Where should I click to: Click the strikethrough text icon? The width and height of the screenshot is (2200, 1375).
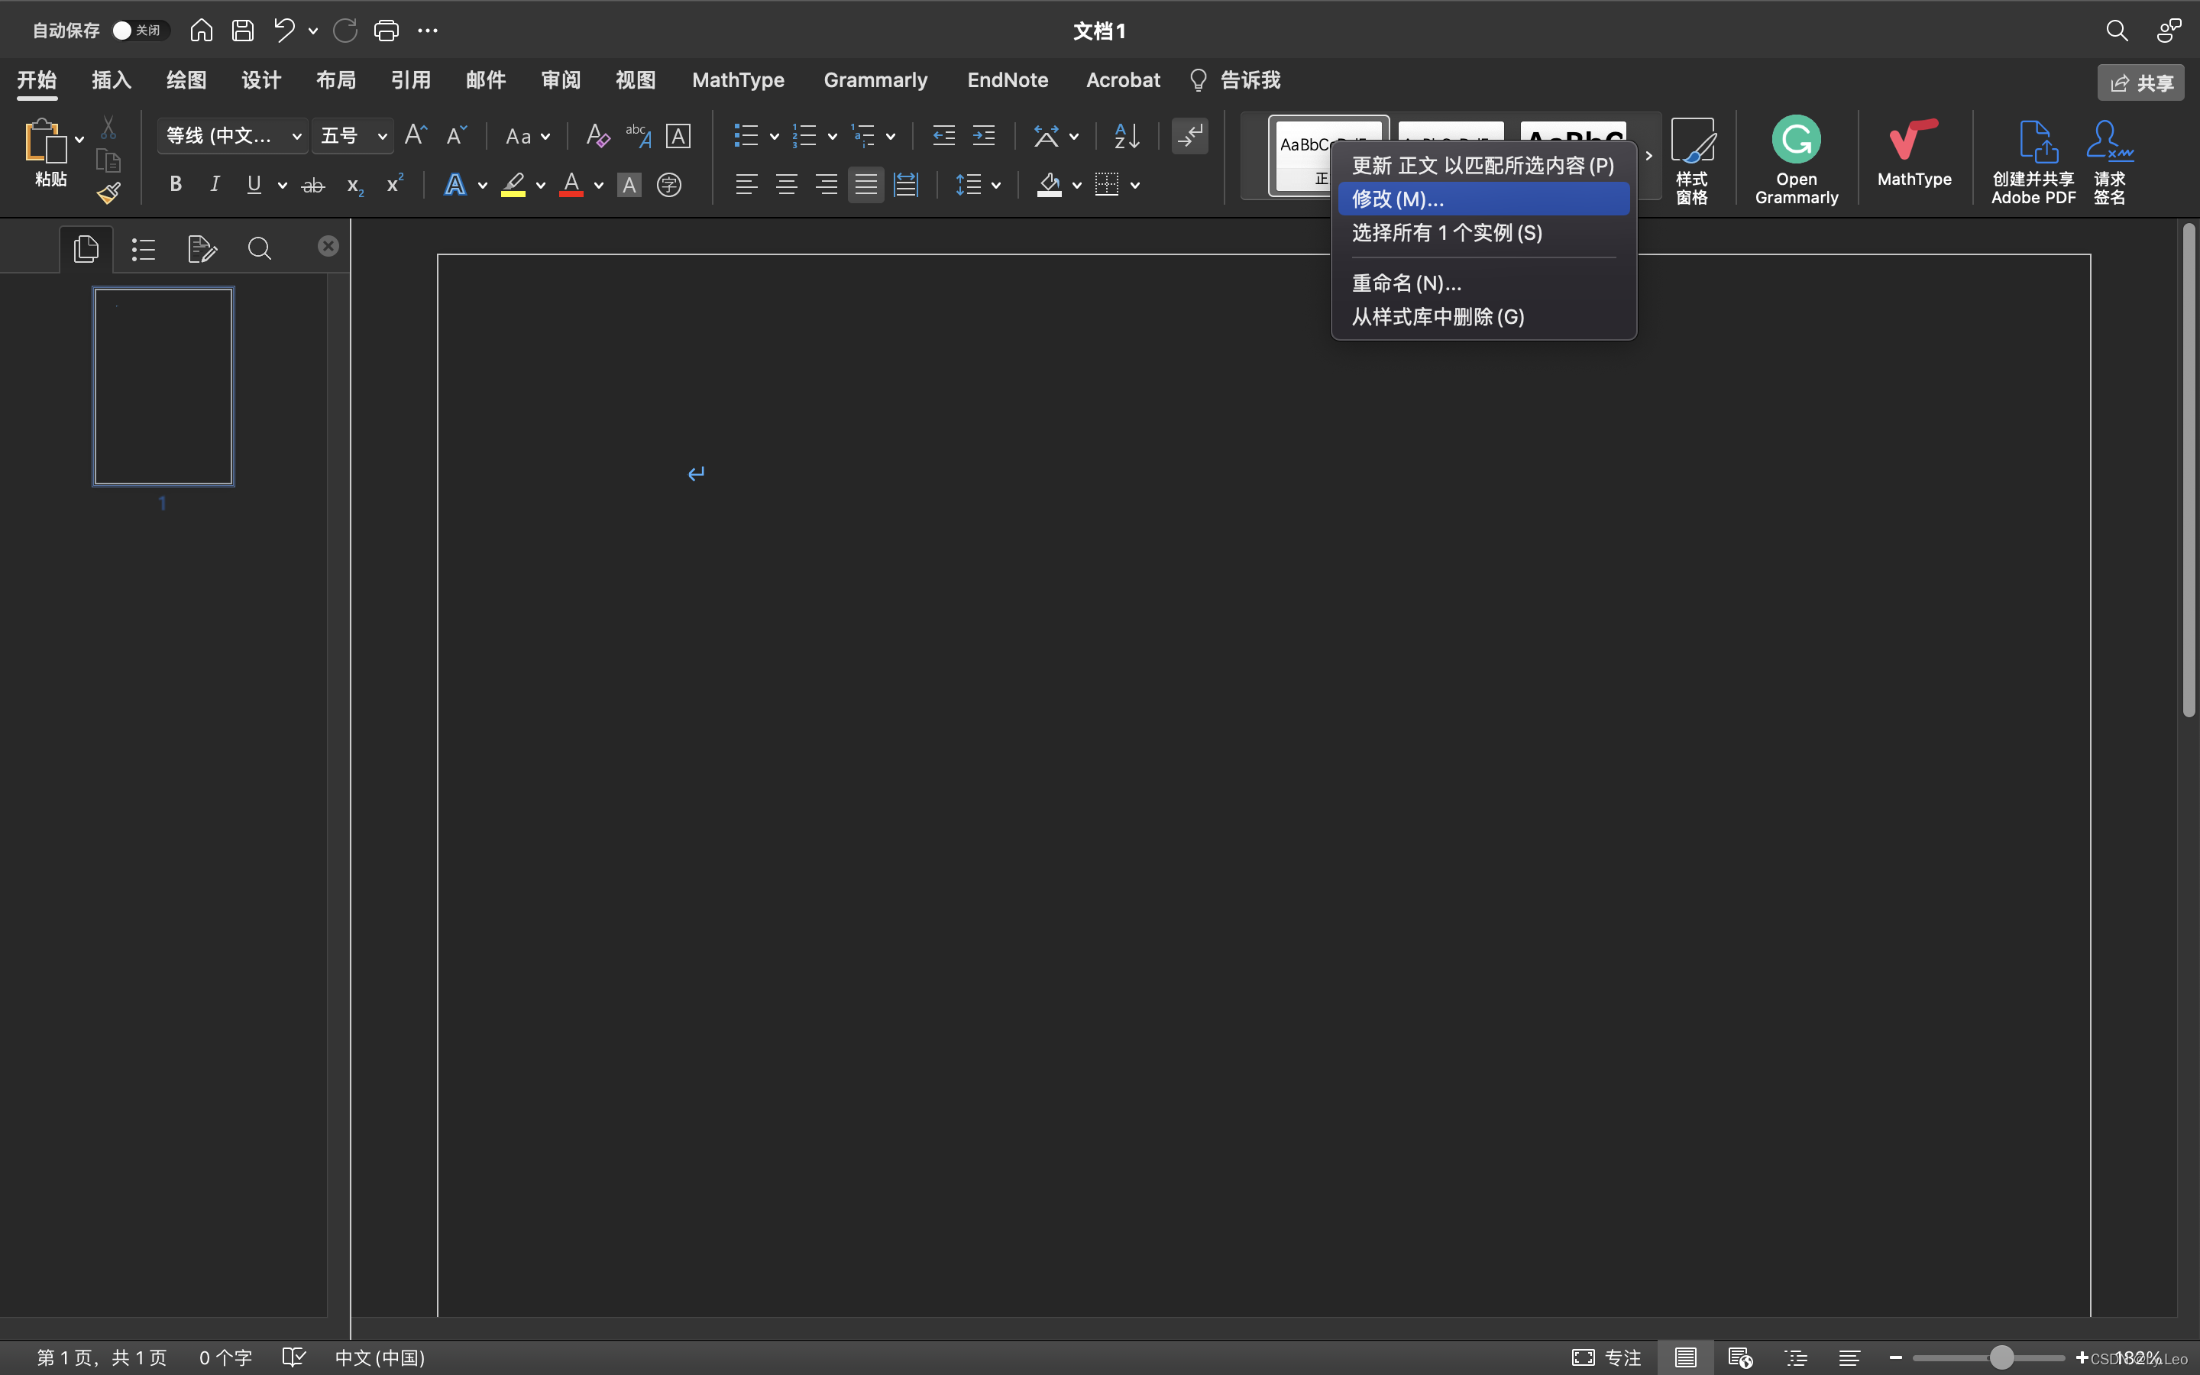point(312,186)
